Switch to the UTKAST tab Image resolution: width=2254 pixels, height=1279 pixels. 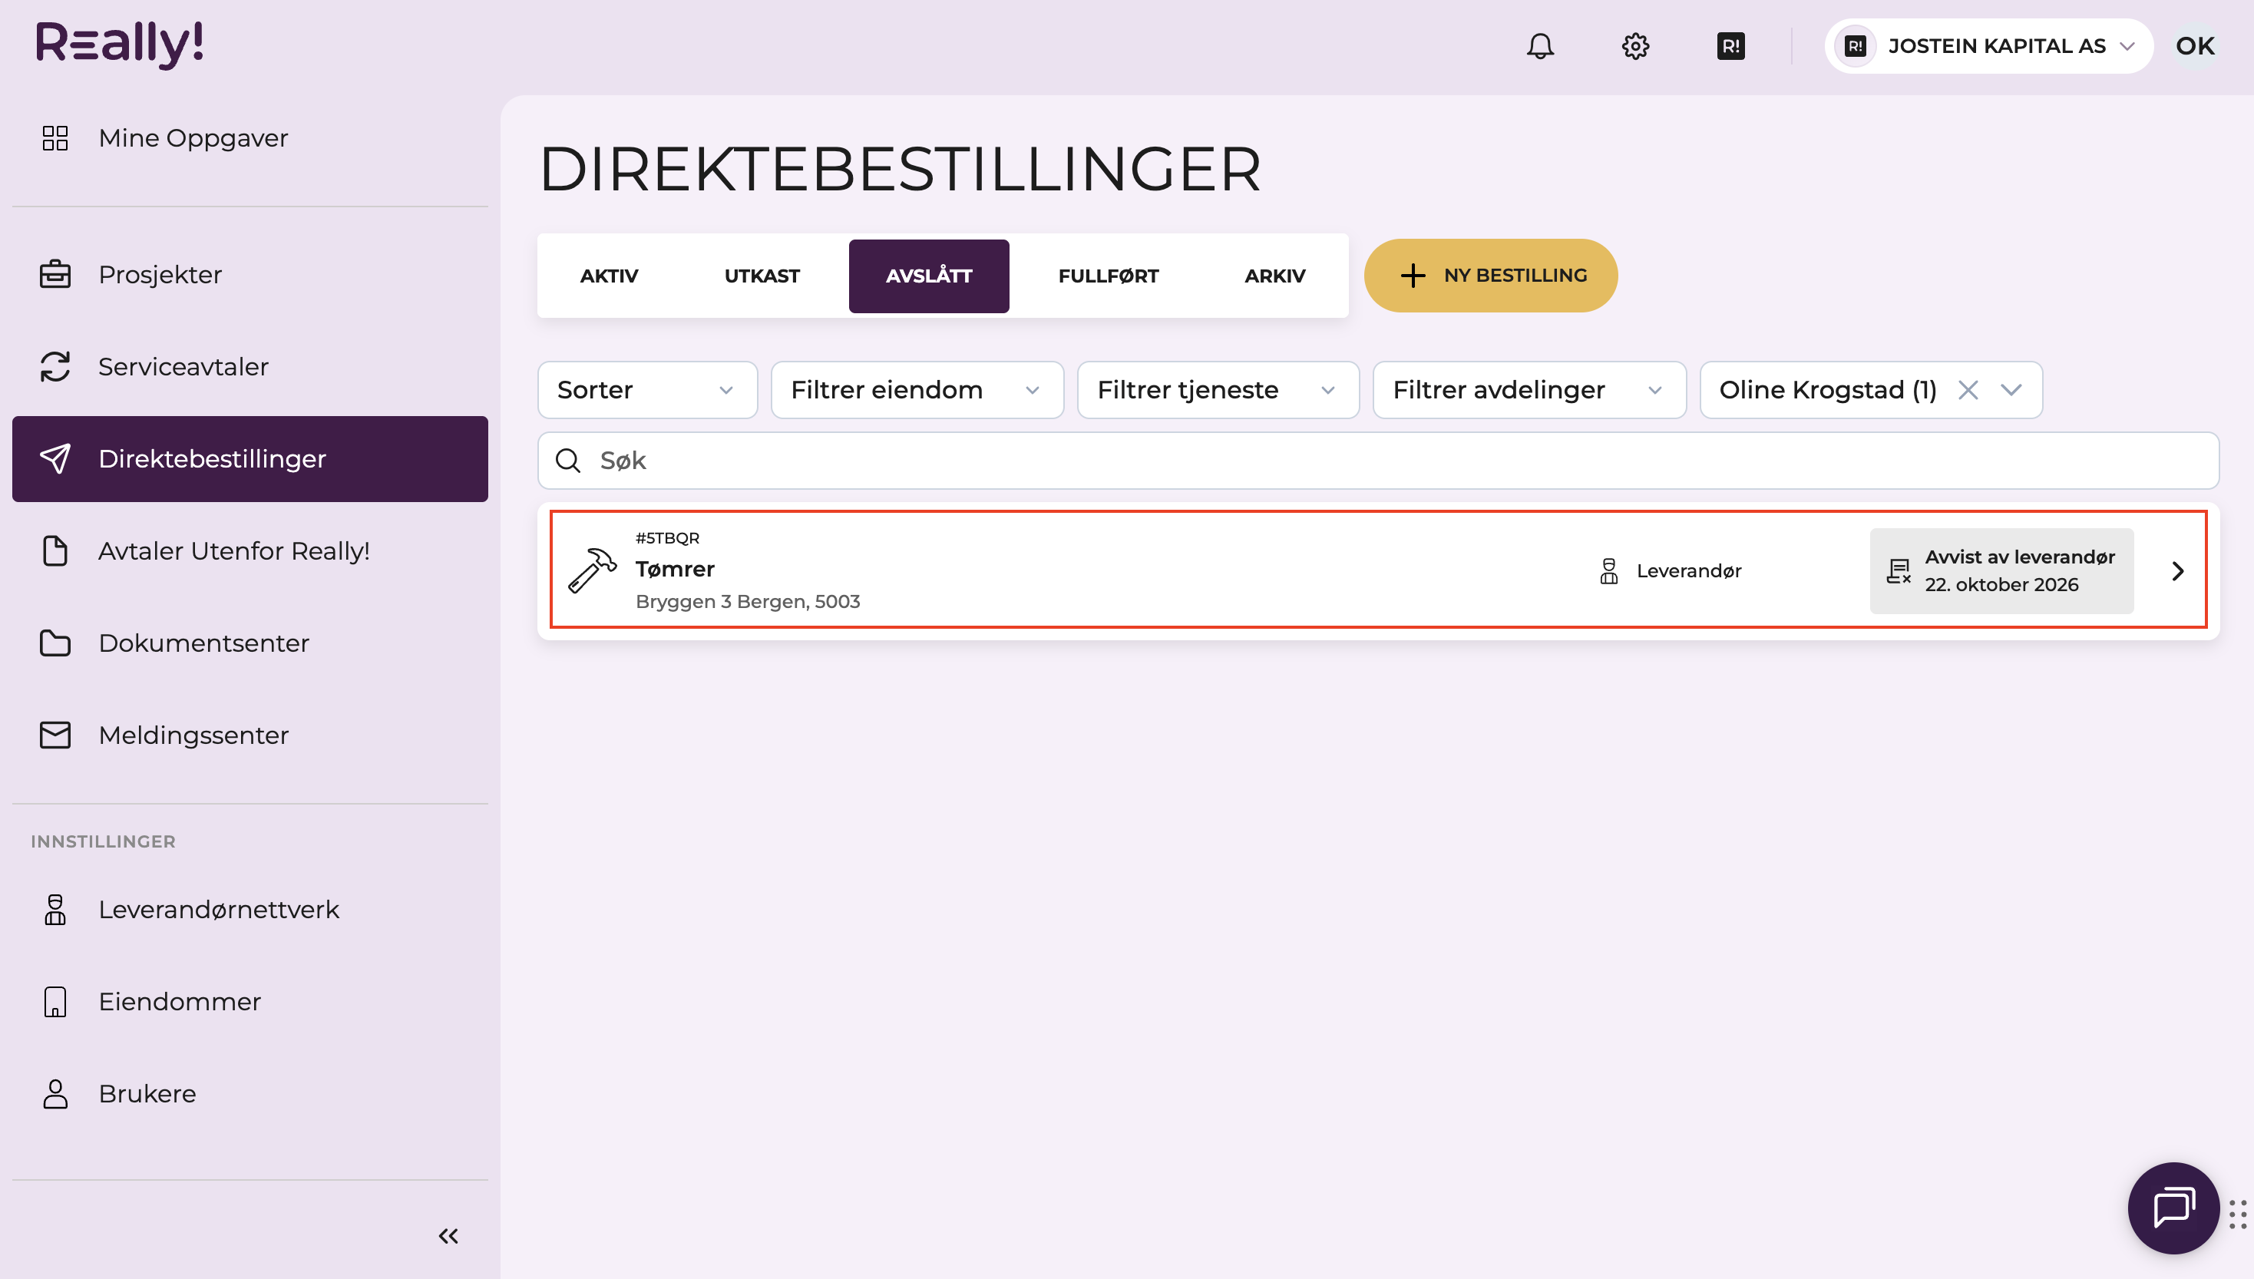pyautogui.click(x=762, y=276)
